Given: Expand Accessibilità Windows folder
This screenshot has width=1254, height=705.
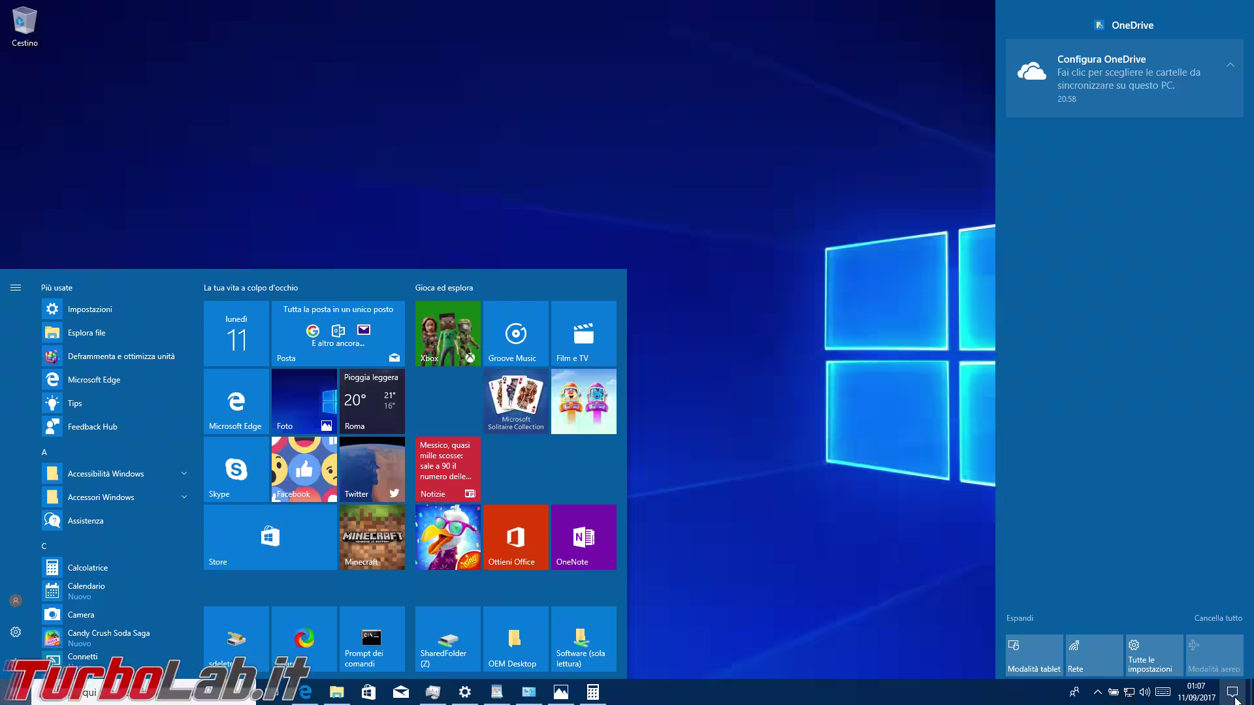Looking at the screenshot, I should [x=115, y=473].
